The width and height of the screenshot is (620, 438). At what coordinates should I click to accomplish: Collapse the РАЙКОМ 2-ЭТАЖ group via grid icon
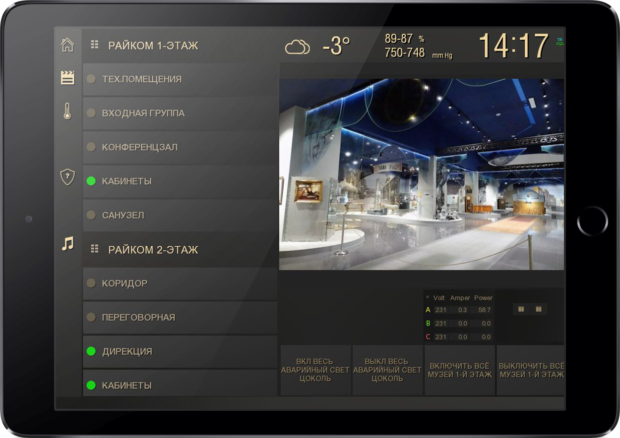point(95,249)
